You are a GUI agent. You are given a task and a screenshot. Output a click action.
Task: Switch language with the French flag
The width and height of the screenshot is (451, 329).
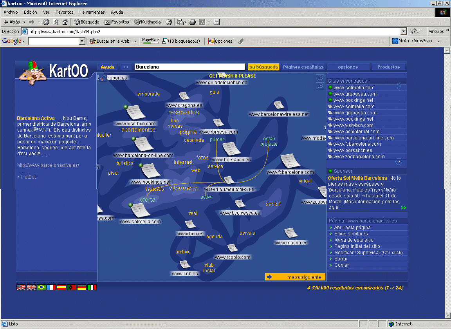click(x=51, y=287)
